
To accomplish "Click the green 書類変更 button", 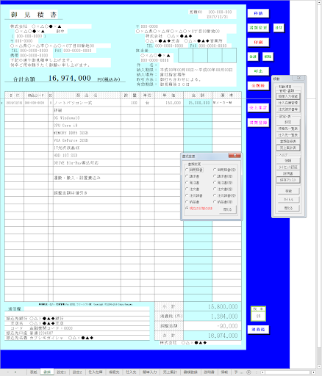I will [258, 28].
